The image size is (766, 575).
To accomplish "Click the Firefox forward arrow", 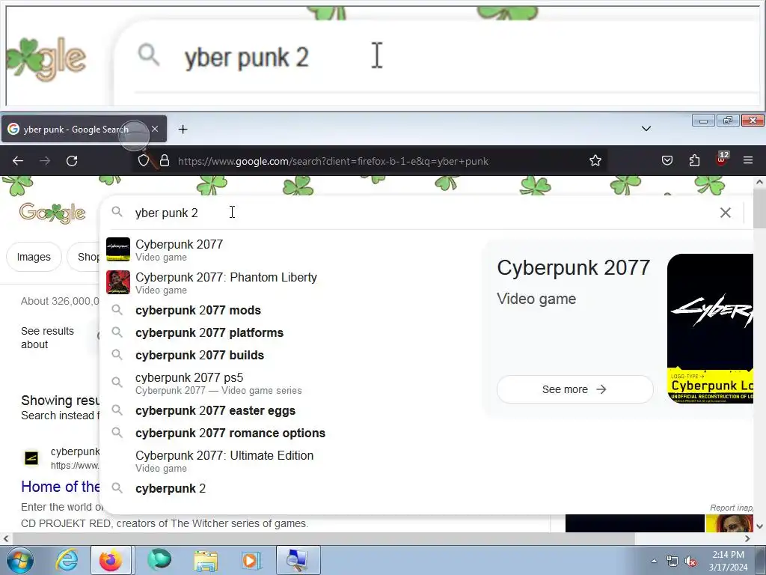I will (x=45, y=161).
